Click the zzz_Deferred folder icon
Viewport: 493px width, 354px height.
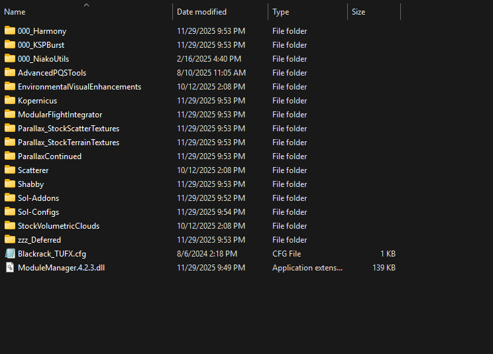10,239
